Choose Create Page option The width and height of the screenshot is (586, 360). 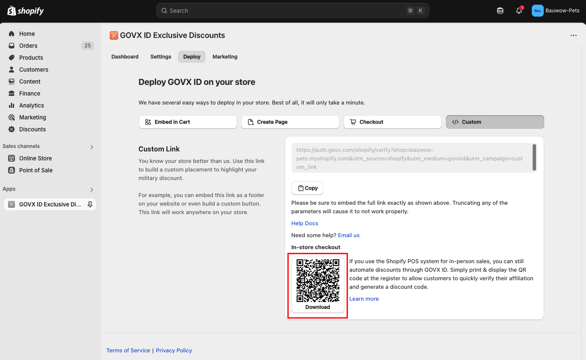pos(290,122)
